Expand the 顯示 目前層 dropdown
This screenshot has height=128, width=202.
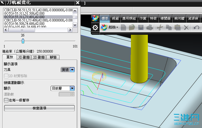[63, 88]
